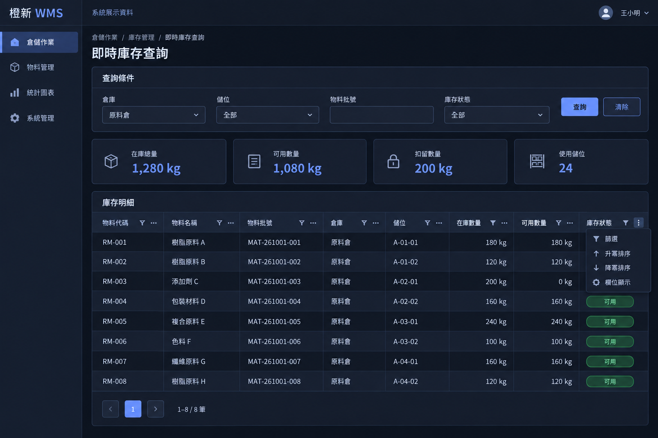Focus the 物料批號 input field
The height and width of the screenshot is (438, 658).
click(382, 115)
